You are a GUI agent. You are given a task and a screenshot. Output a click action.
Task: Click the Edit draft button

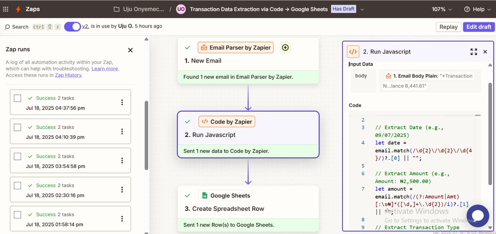[x=479, y=27]
